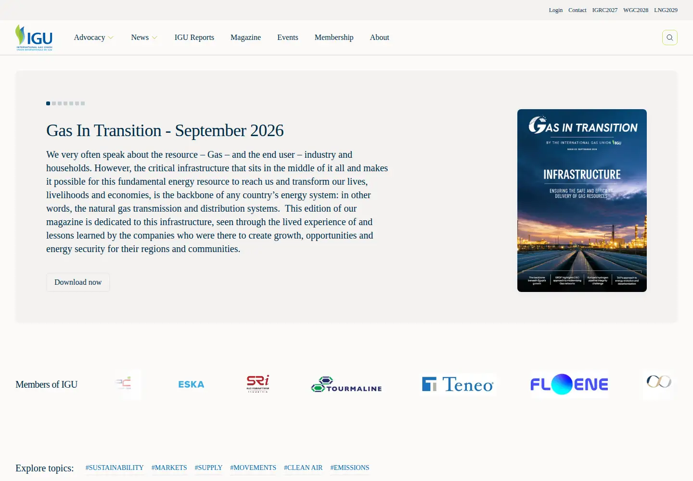This screenshot has width=693, height=481.
Task: Open the Advocacy menu
Action: tap(90, 38)
